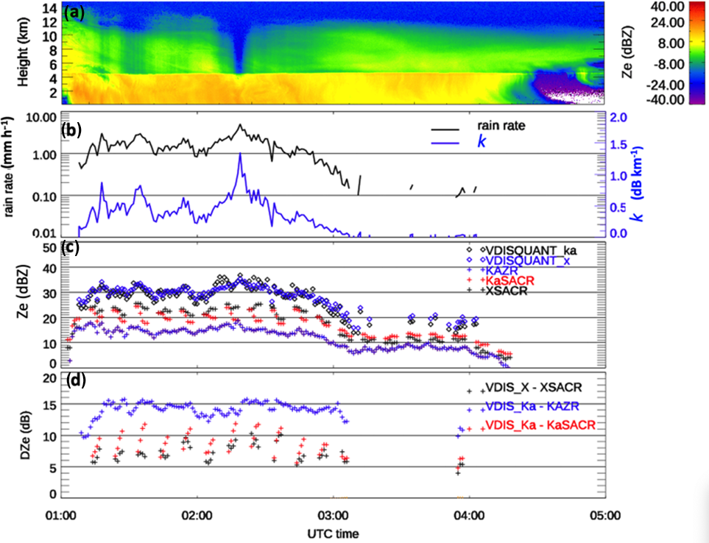The height and width of the screenshot is (543, 709).
Task: Click the Height (km) axis title
Action: pyautogui.click(x=24, y=54)
